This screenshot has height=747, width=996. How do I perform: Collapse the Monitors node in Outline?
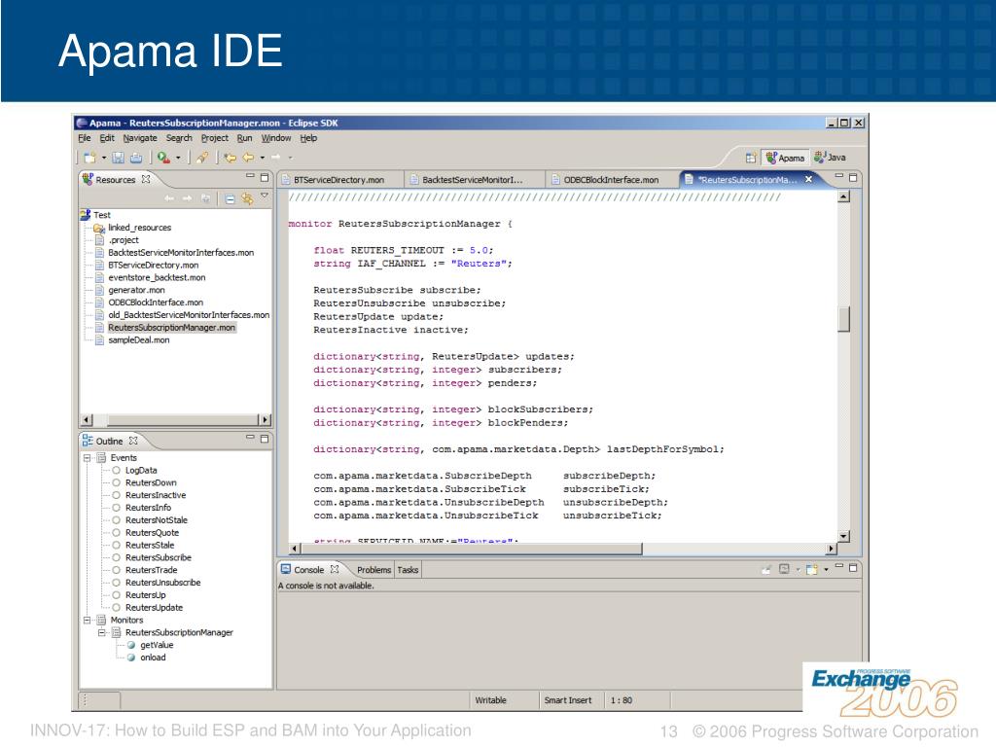(87, 620)
